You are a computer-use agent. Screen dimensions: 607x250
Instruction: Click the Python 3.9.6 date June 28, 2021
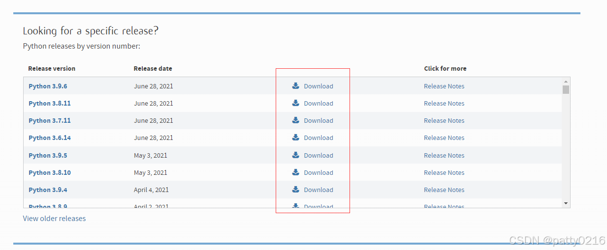(154, 86)
